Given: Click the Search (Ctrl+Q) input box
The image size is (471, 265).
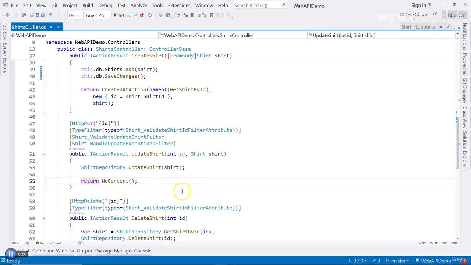Looking at the screenshot, I should (x=260, y=5).
